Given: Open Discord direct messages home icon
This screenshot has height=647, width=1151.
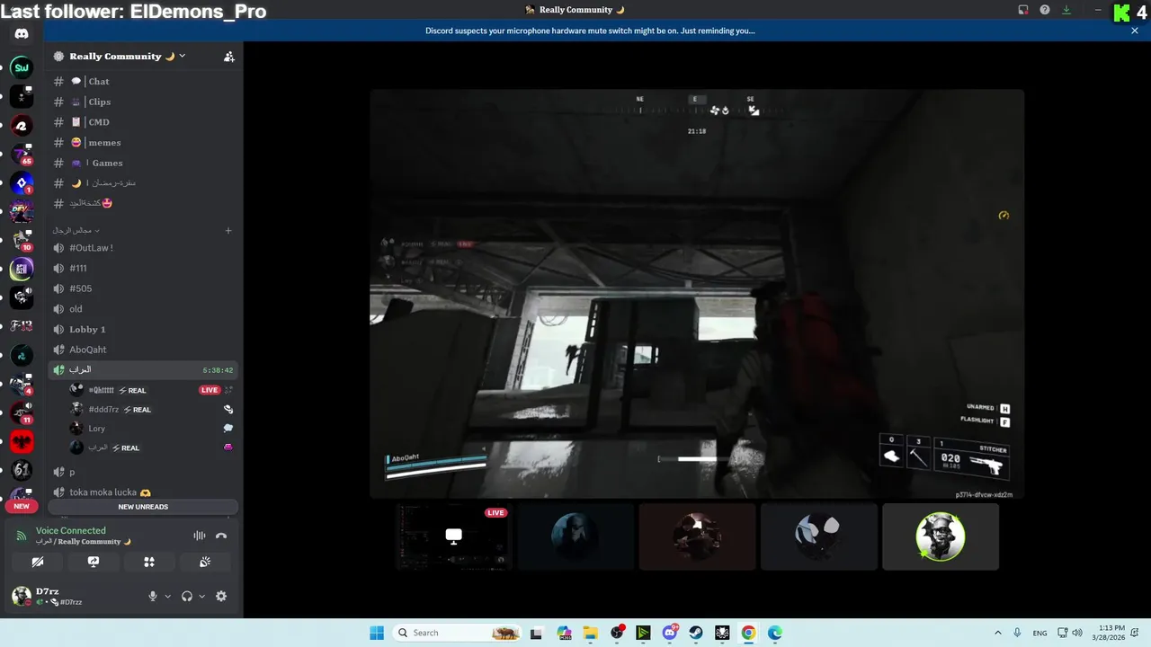Looking at the screenshot, I should (x=22, y=34).
